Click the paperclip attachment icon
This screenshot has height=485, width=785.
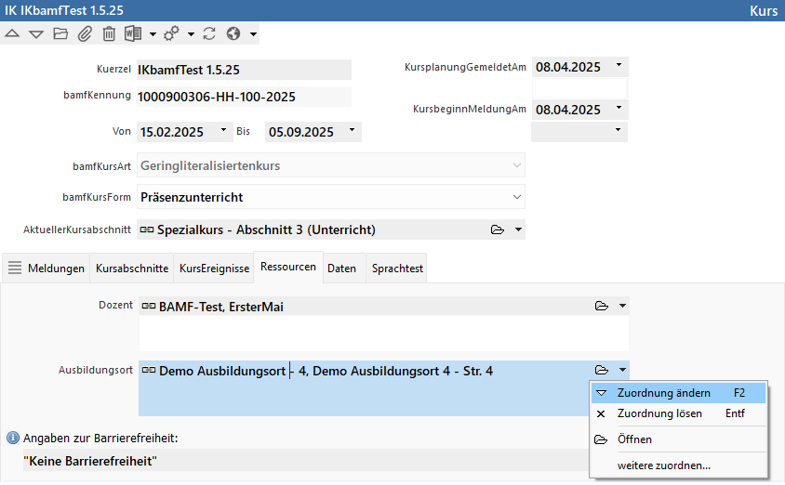85,34
